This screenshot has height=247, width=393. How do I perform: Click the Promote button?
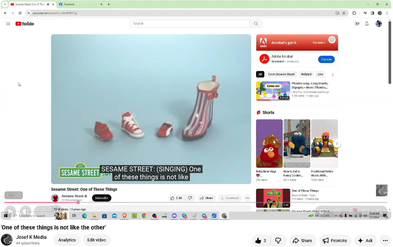click(x=335, y=241)
